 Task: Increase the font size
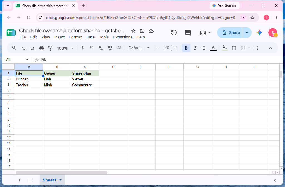pyautogui.click(x=176, y=48)
